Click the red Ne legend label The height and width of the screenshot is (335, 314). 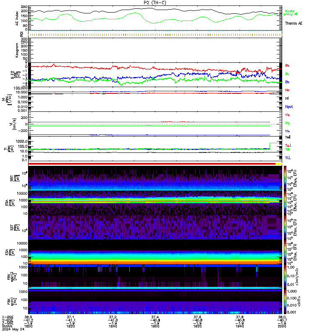coord(287,90)
